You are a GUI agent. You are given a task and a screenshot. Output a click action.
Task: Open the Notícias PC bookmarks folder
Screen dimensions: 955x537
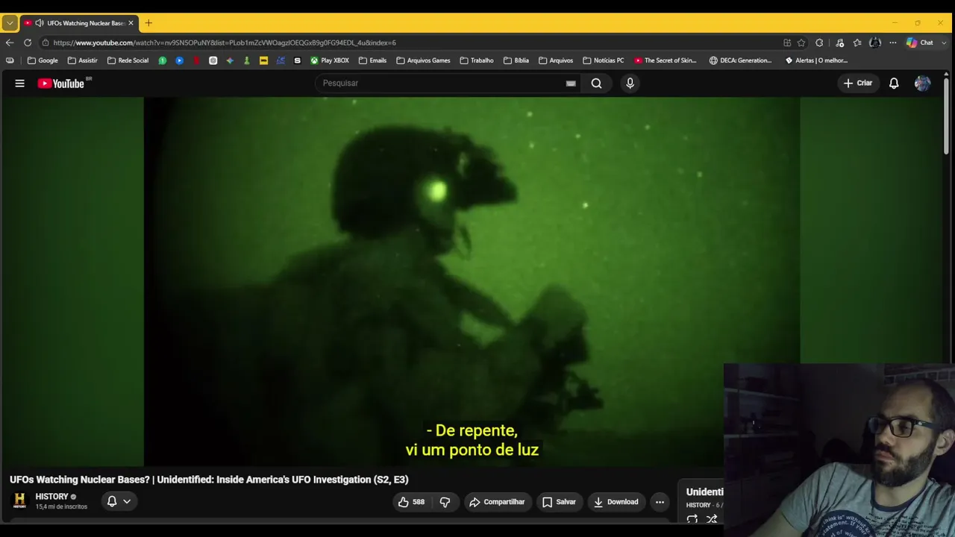(x=603, y=60)
